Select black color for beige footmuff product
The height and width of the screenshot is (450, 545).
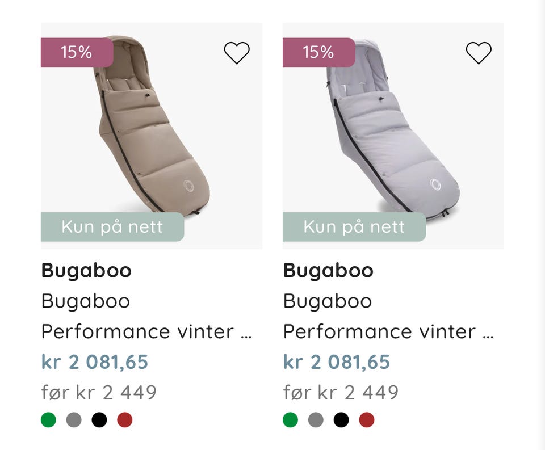(x=99, y=420)
